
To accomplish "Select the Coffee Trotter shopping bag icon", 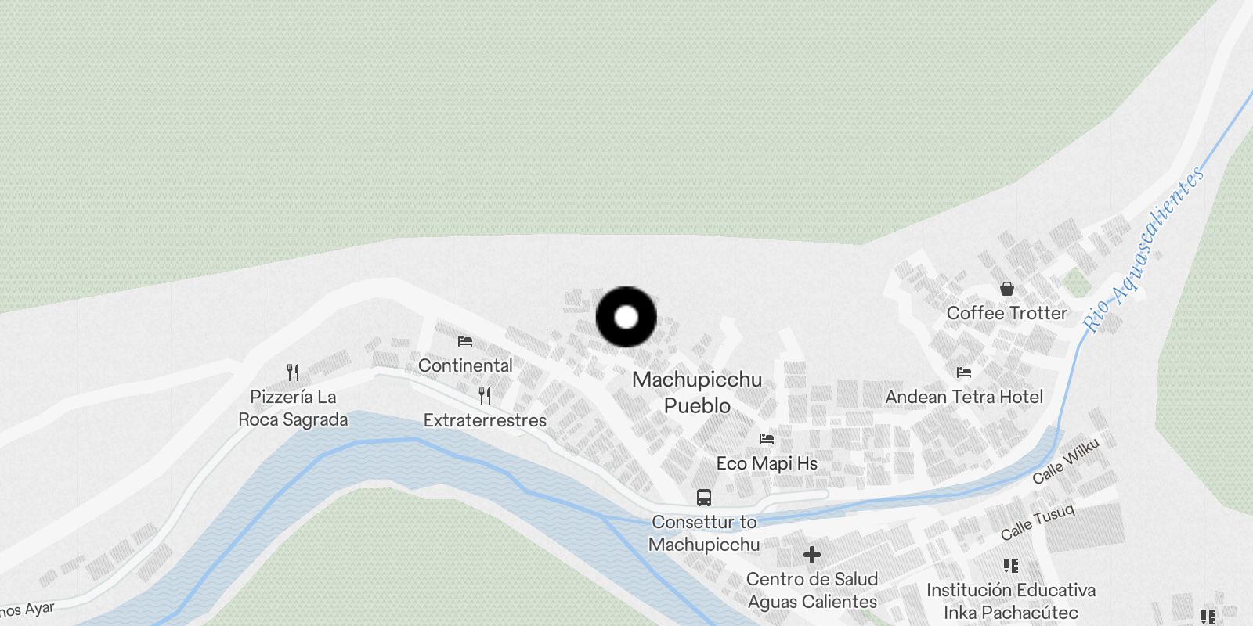I will pos(1007,289).
